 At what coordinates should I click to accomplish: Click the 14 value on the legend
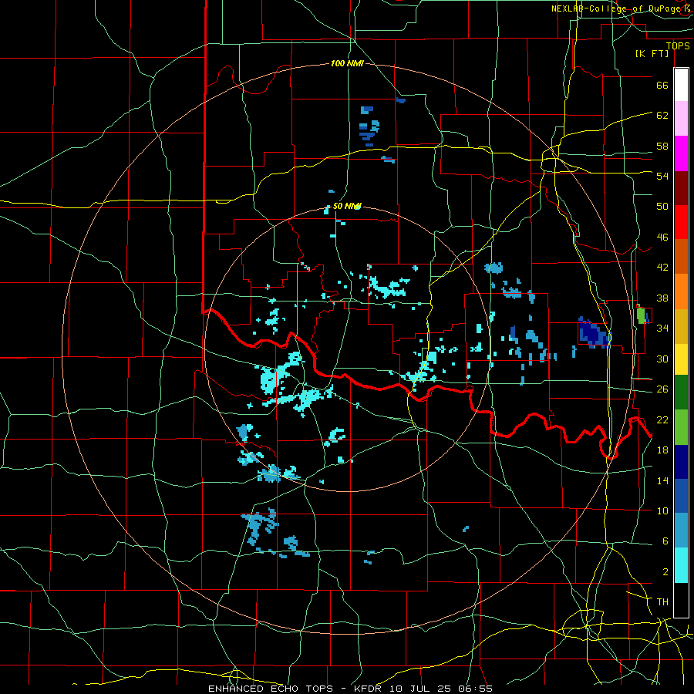point(662,480)
